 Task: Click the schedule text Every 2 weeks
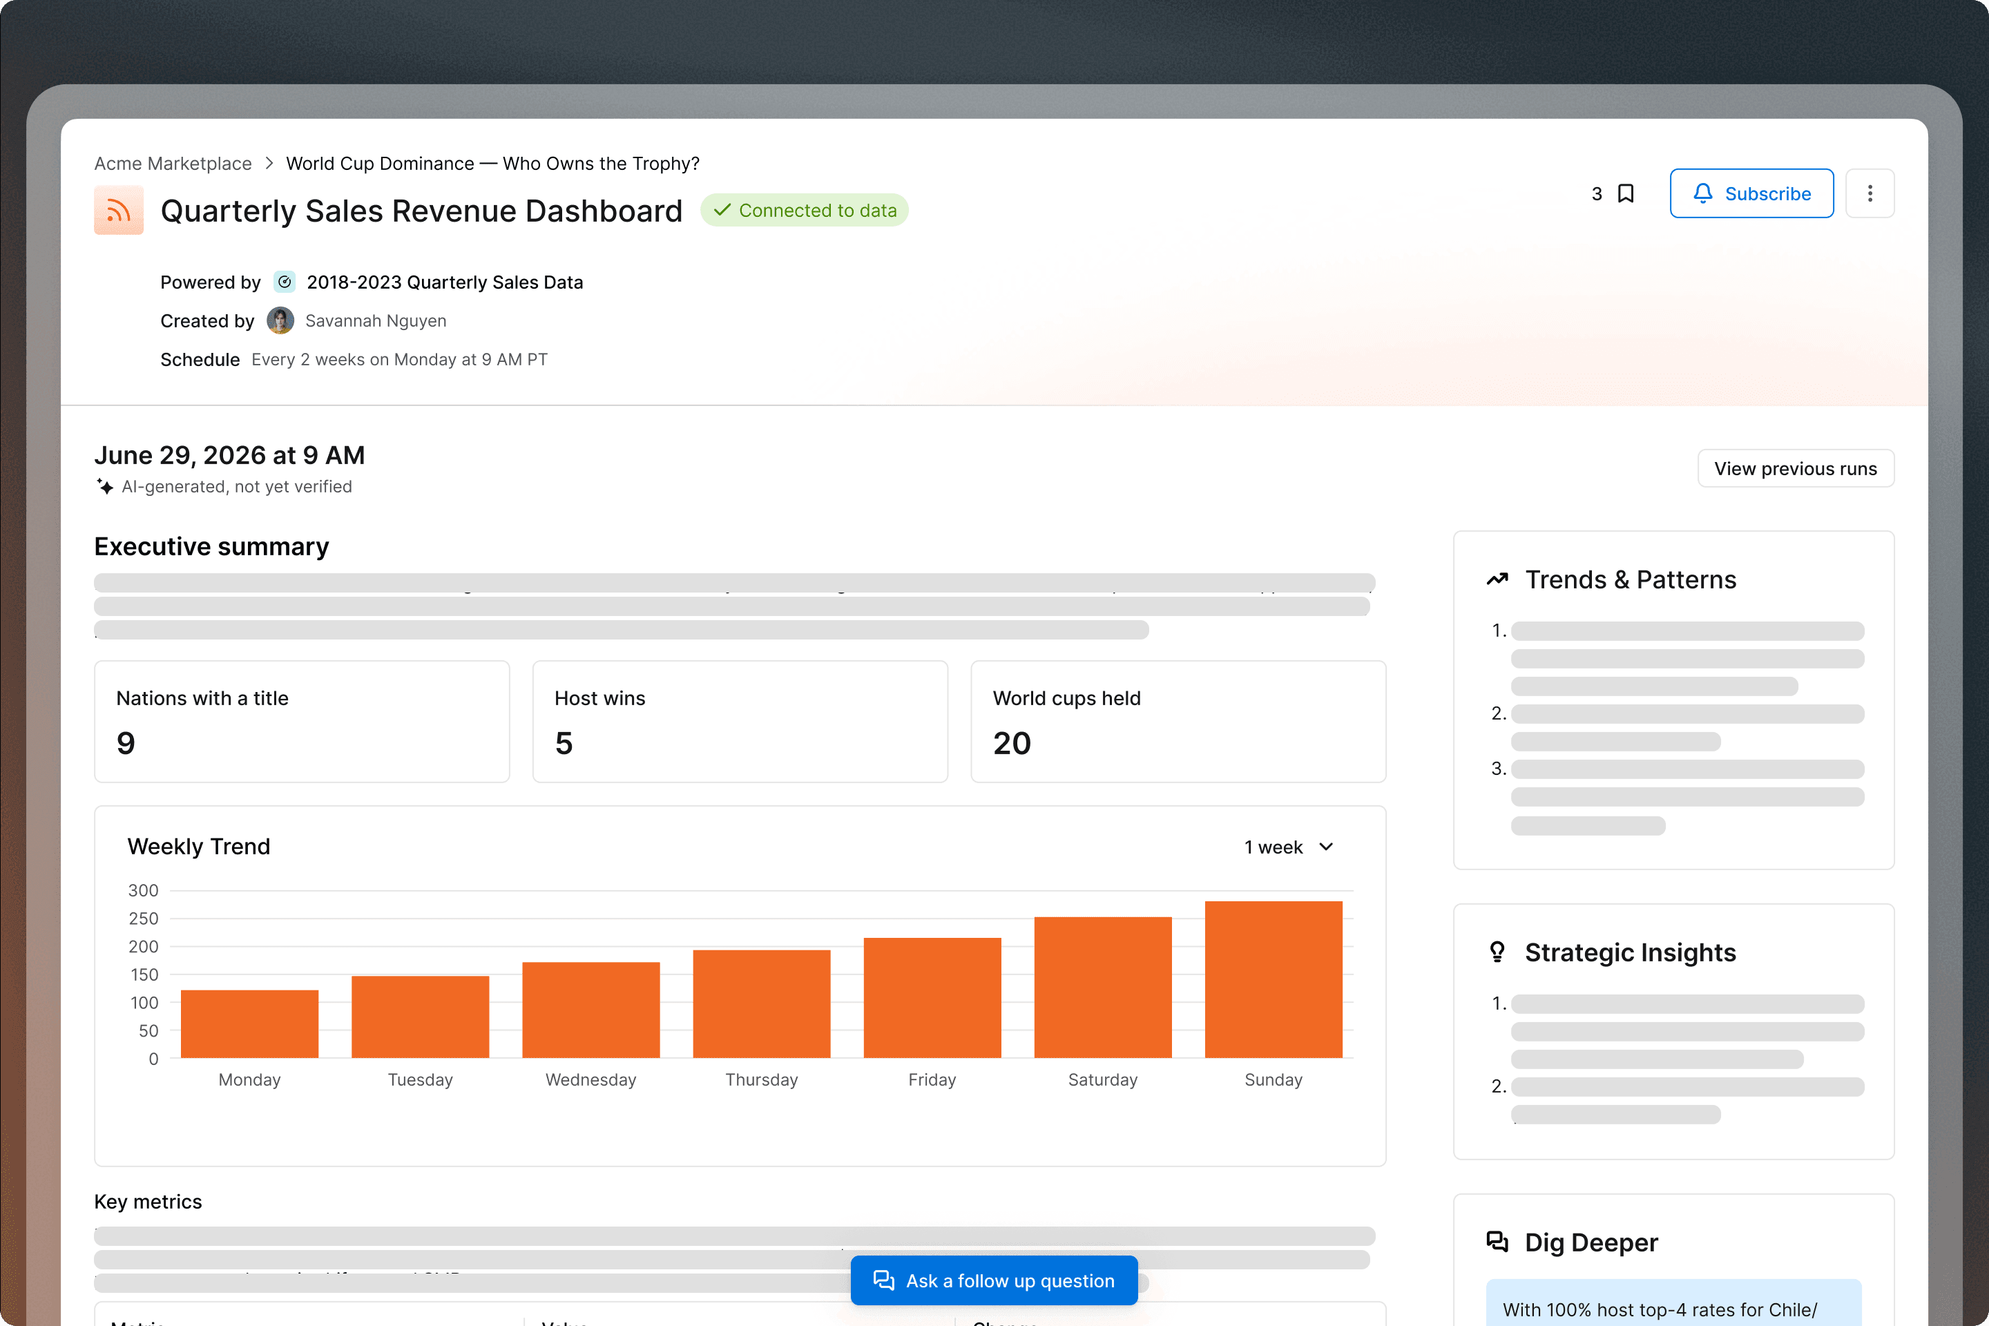click(x=399, y=359)
